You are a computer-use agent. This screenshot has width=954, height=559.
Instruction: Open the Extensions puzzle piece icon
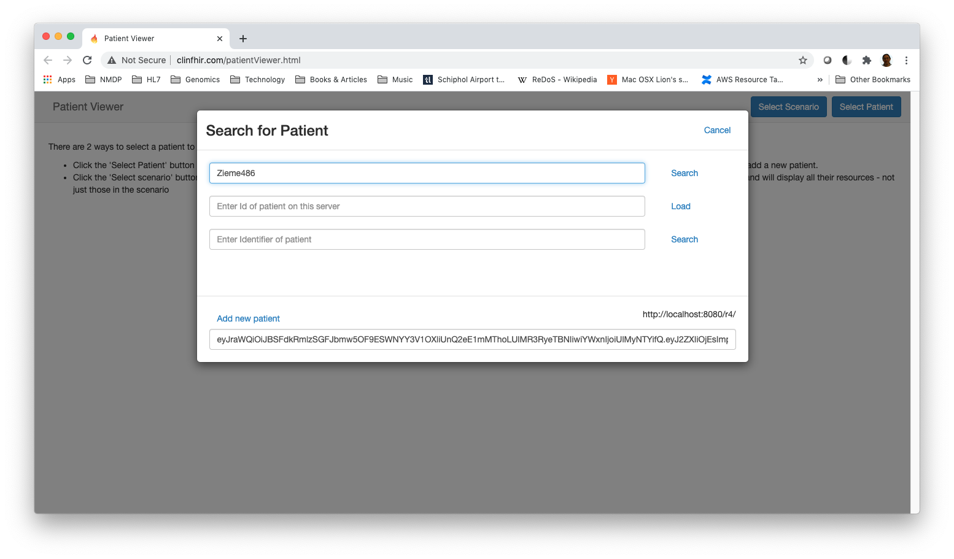866,60
